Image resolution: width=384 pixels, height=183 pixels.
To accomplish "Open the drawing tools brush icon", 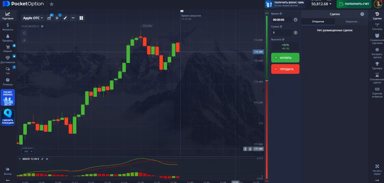I will tap(65, 18).
